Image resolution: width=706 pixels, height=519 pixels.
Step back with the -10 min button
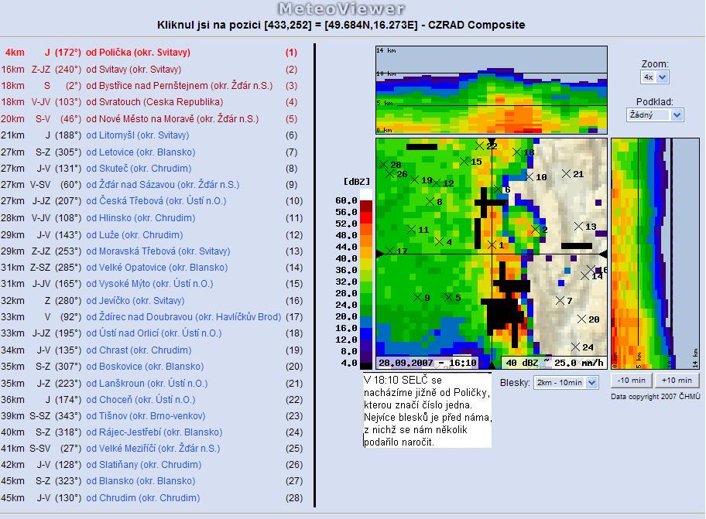631,380
